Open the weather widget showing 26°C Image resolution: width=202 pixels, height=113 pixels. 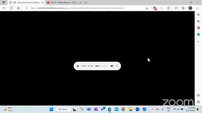coord(8,109)
